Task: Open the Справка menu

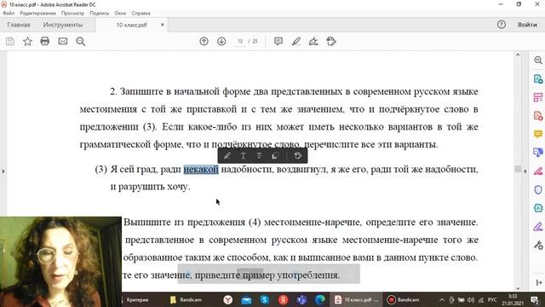Action: [141, 14]
